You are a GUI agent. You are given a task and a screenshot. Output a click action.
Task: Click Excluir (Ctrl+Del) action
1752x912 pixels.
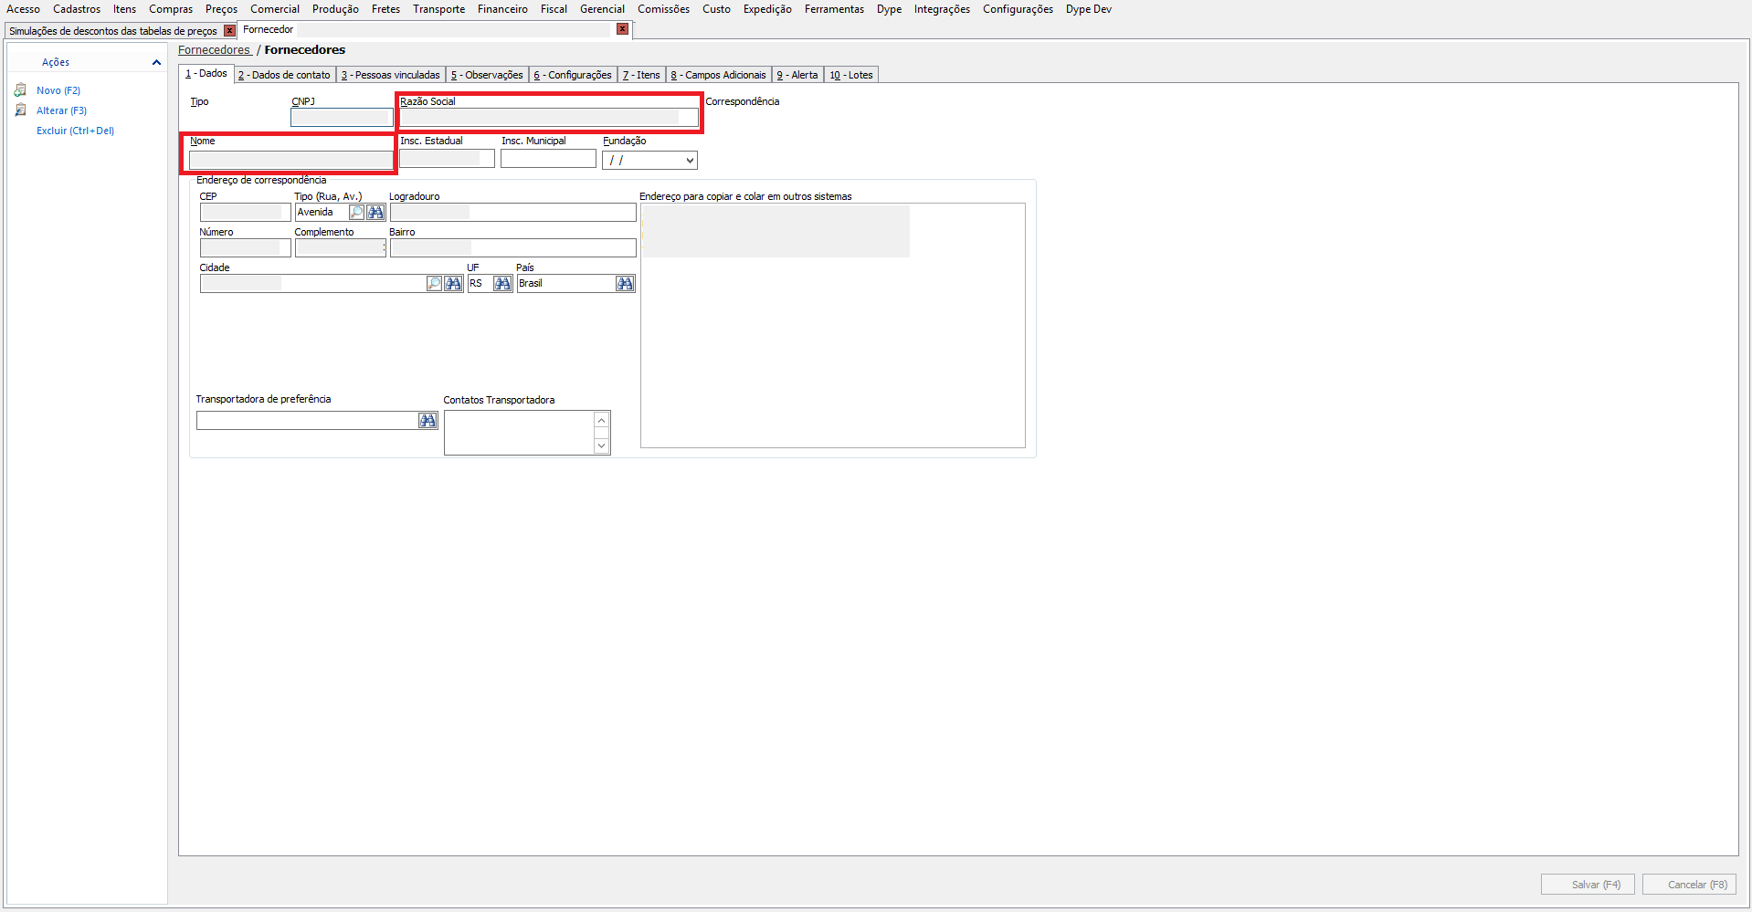click(x=75, y=131)
